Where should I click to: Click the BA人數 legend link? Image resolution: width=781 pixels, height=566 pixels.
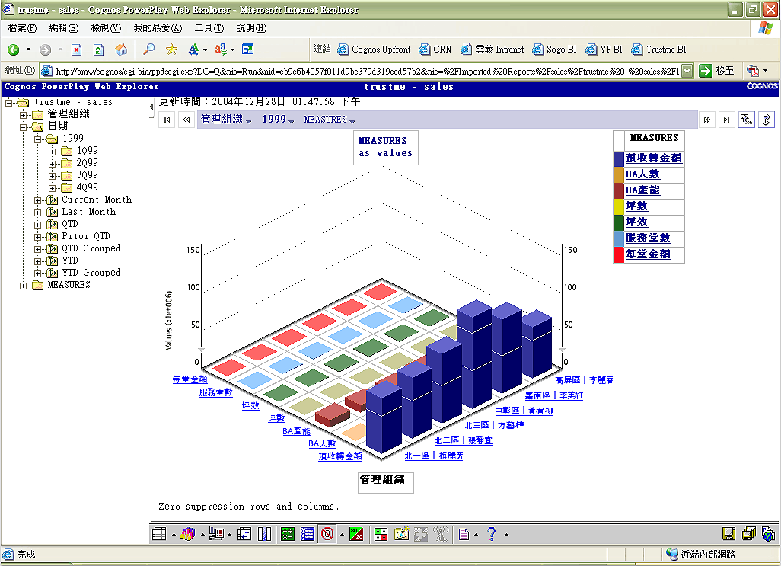click(642, 174)
